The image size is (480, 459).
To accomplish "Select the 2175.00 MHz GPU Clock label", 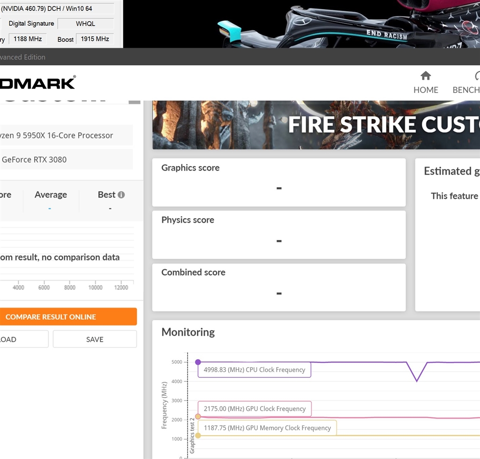I will coord(255,409).
